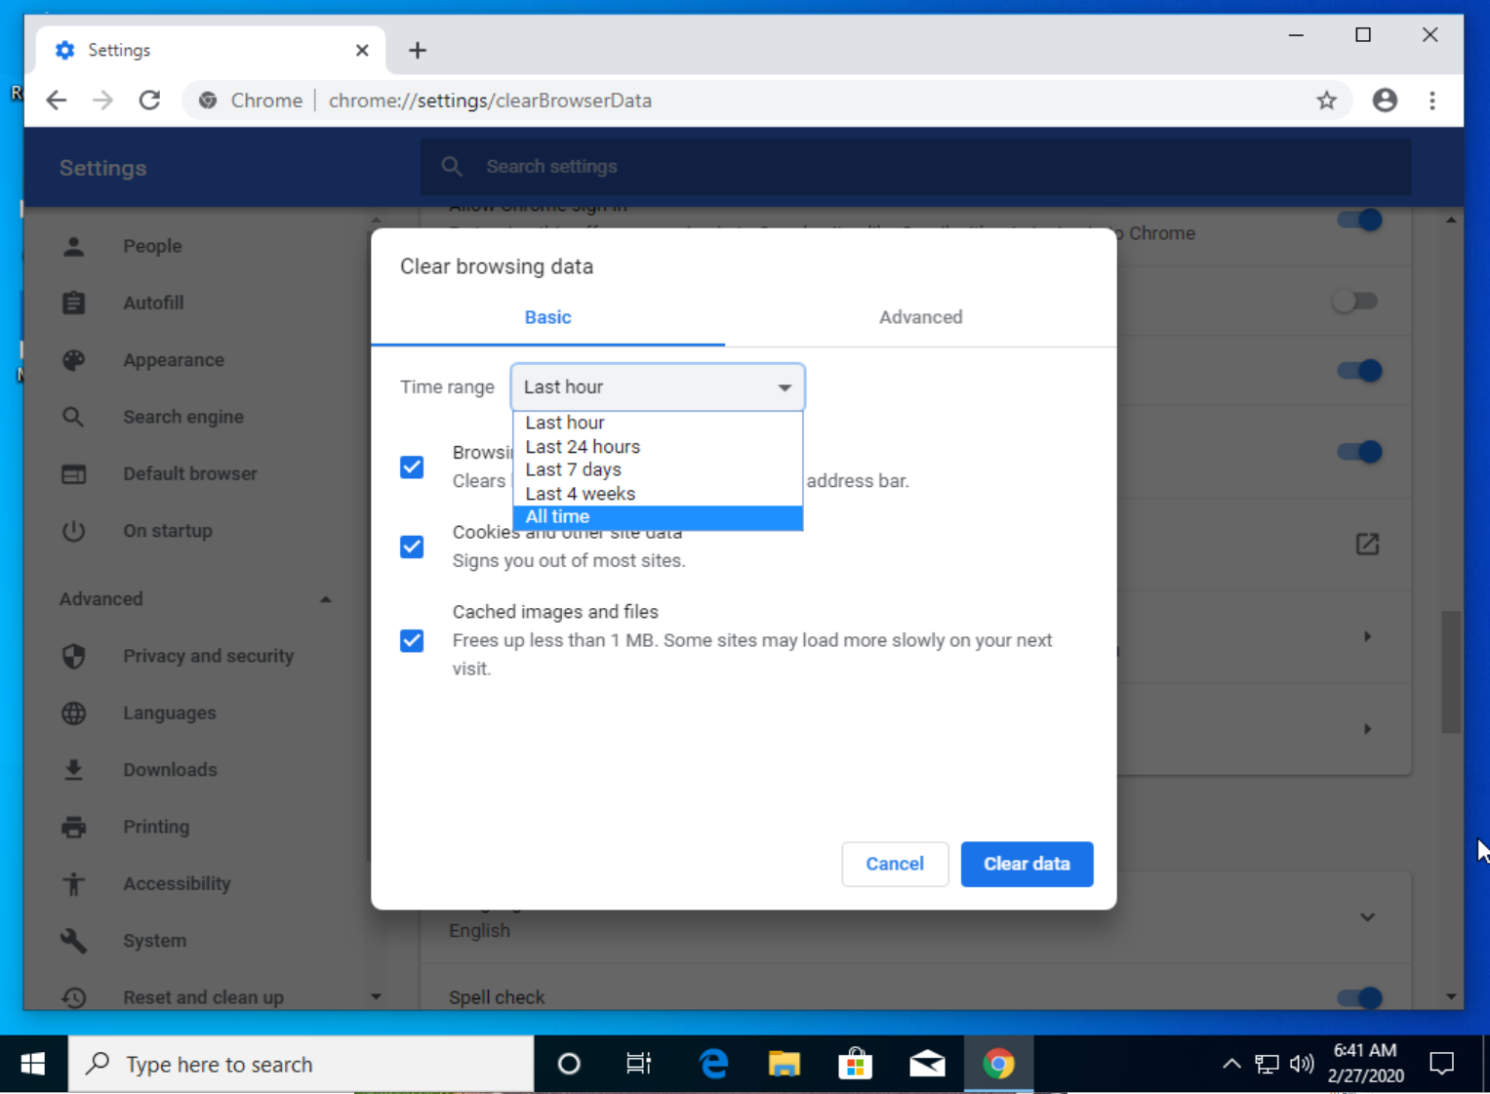The width and height of the screenshot is (1490, 1094).
Task: Click the Autofill clipboard icon
Action: (x=73, y=303)
